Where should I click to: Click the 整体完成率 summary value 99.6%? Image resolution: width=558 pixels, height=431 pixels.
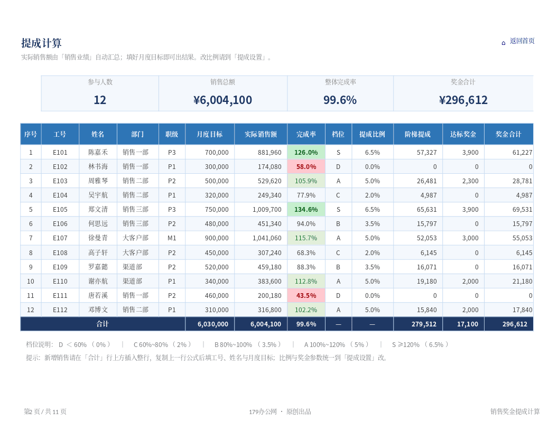[x=340, y=100]
